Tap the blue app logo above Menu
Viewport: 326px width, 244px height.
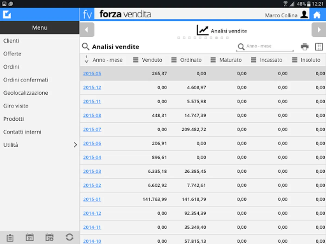coord(7,14)
